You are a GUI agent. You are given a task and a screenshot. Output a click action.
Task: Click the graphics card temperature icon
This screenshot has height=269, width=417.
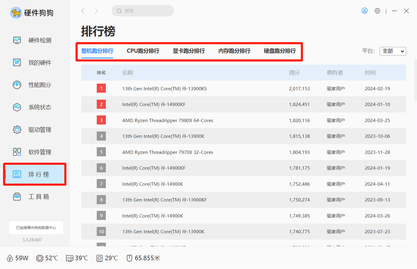pyautogui.click(x=70, y=258)
